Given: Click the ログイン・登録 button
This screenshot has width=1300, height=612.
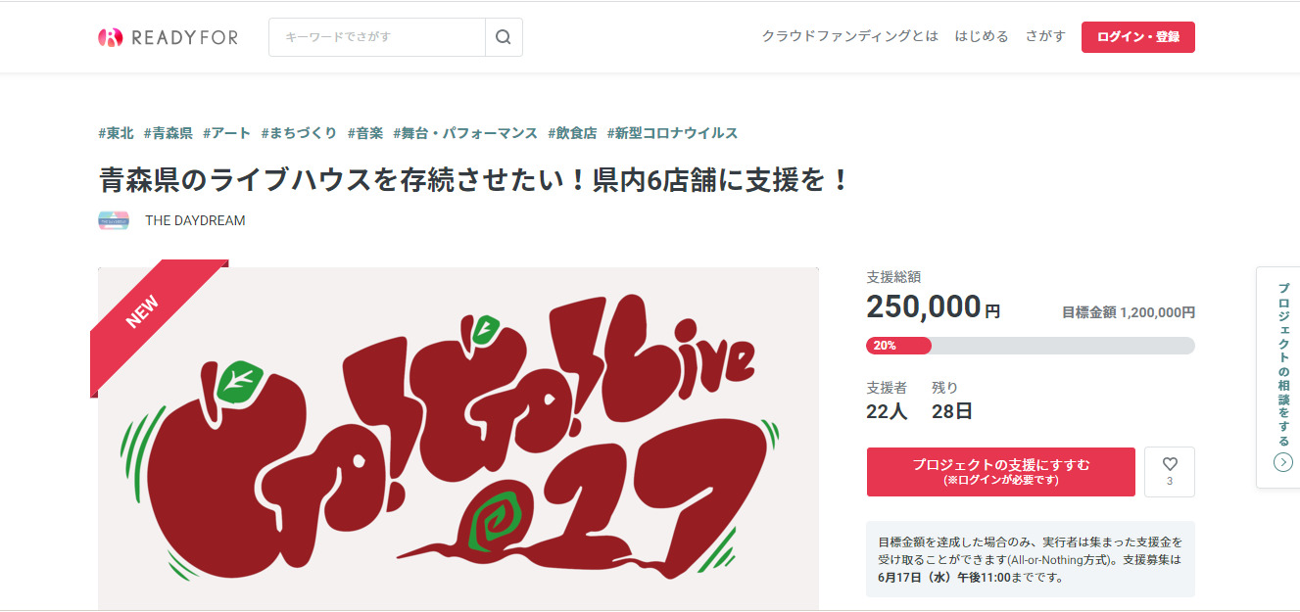Looking at the screenshot, I should point(1138,37).
